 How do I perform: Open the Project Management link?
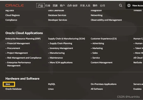[x=18, y=53]
